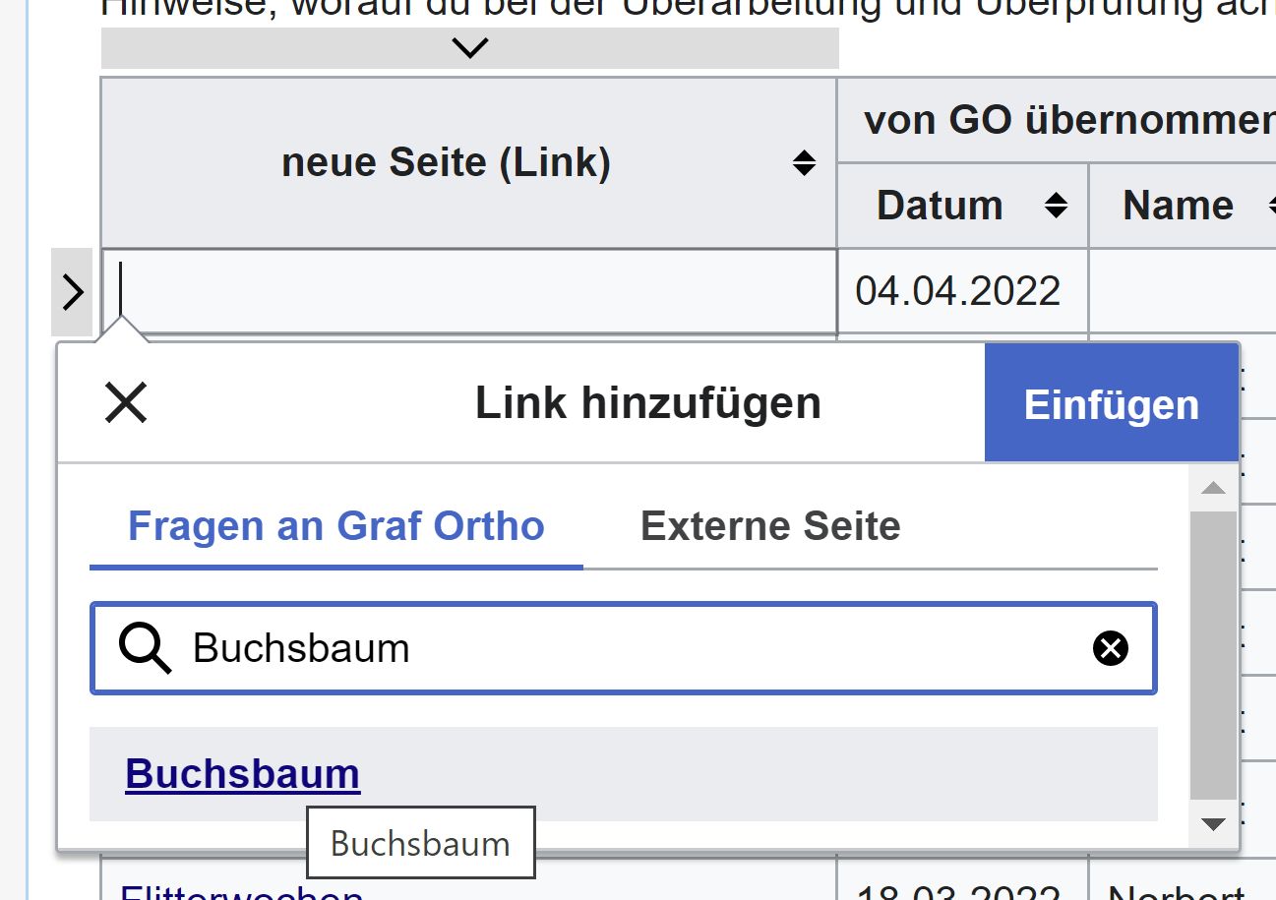1276x900 pixels.
Task: Clear the Buchsbaum search text
Action: pos(1110,649)
